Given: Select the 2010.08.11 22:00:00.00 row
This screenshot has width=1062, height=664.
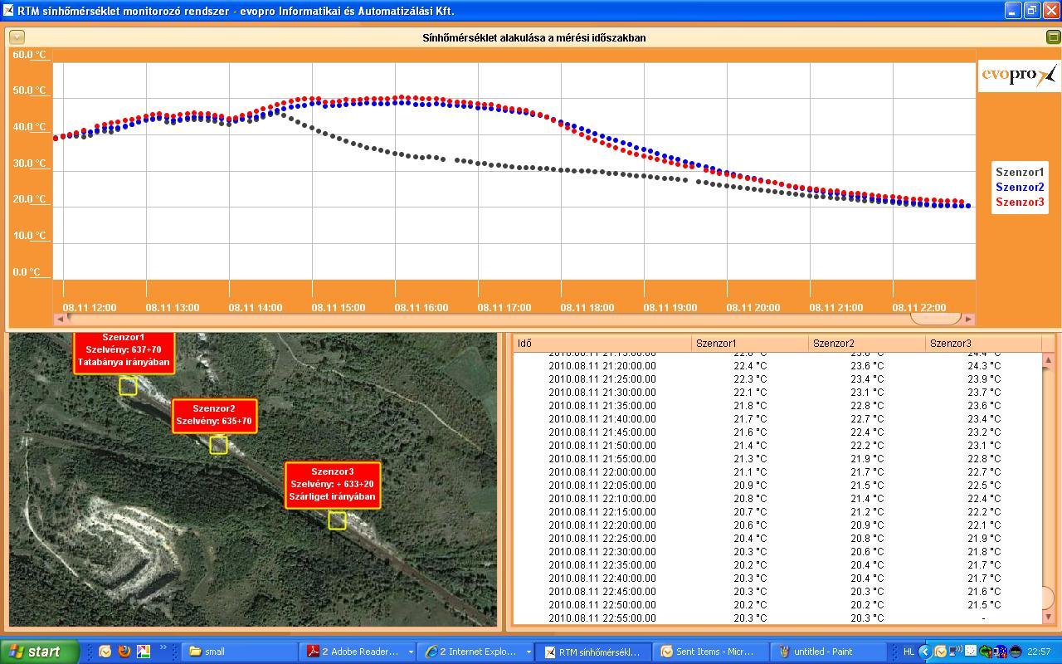Looking at the screenshot, I should click(777, 472).
